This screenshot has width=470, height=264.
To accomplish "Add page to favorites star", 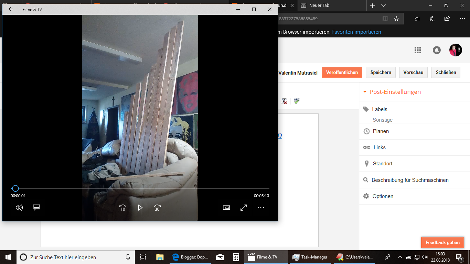I will tap(396, 19).
